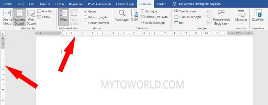Switch to Okuma Modu reading view

tap(7, 17)
